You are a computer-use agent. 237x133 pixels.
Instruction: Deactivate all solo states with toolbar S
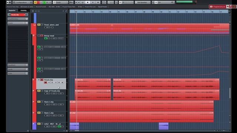point(38,2)
